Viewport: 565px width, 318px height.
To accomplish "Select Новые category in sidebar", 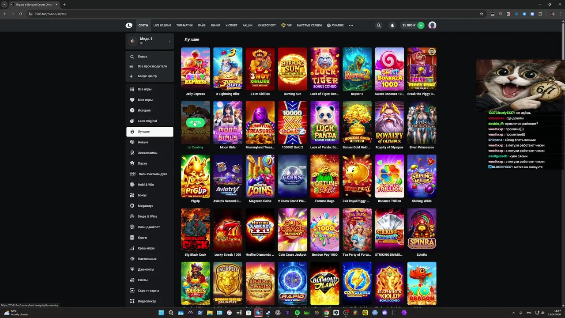I will (x=150, y=142).
